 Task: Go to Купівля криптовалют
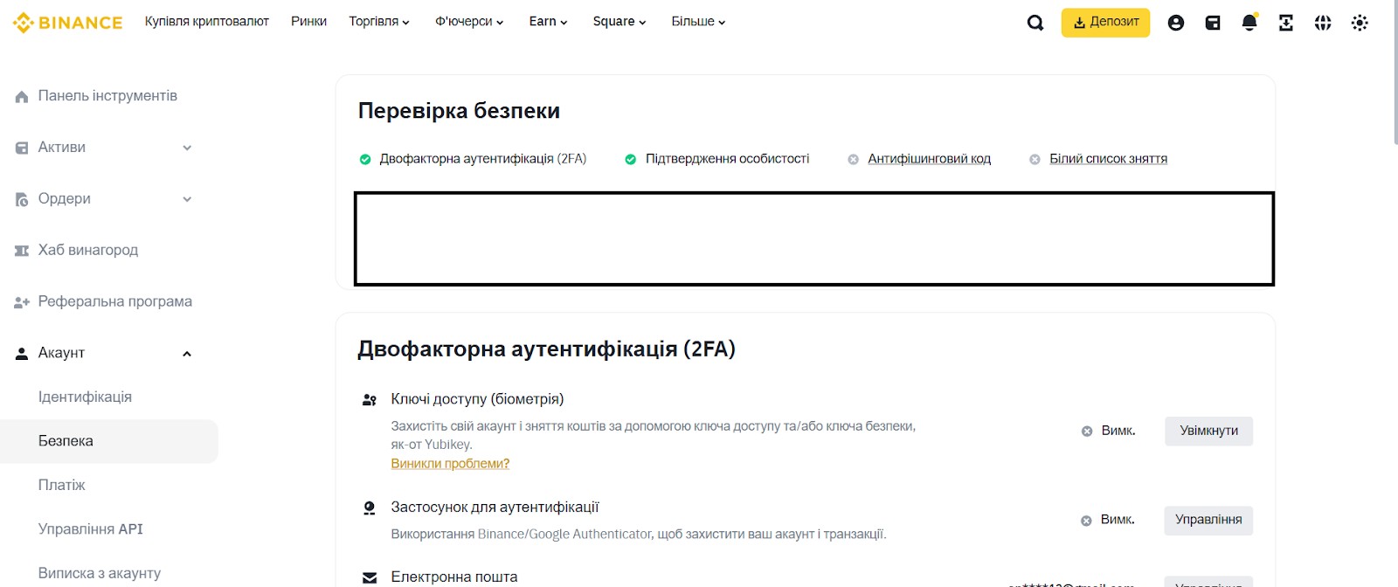pos(207,21)
